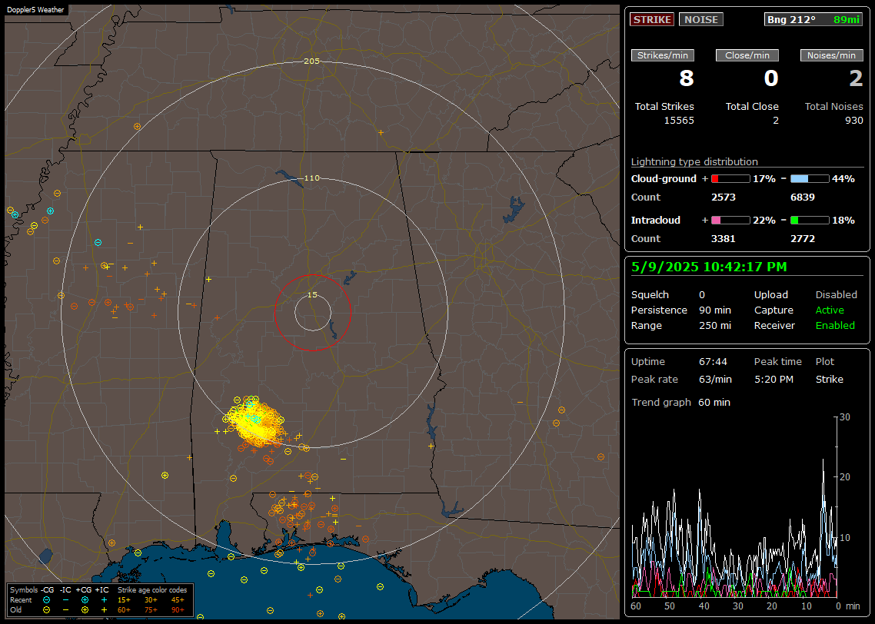Click the Cloud-ground row label
The width and height of the screenshot is (875, 624).
tap(664, 179)
